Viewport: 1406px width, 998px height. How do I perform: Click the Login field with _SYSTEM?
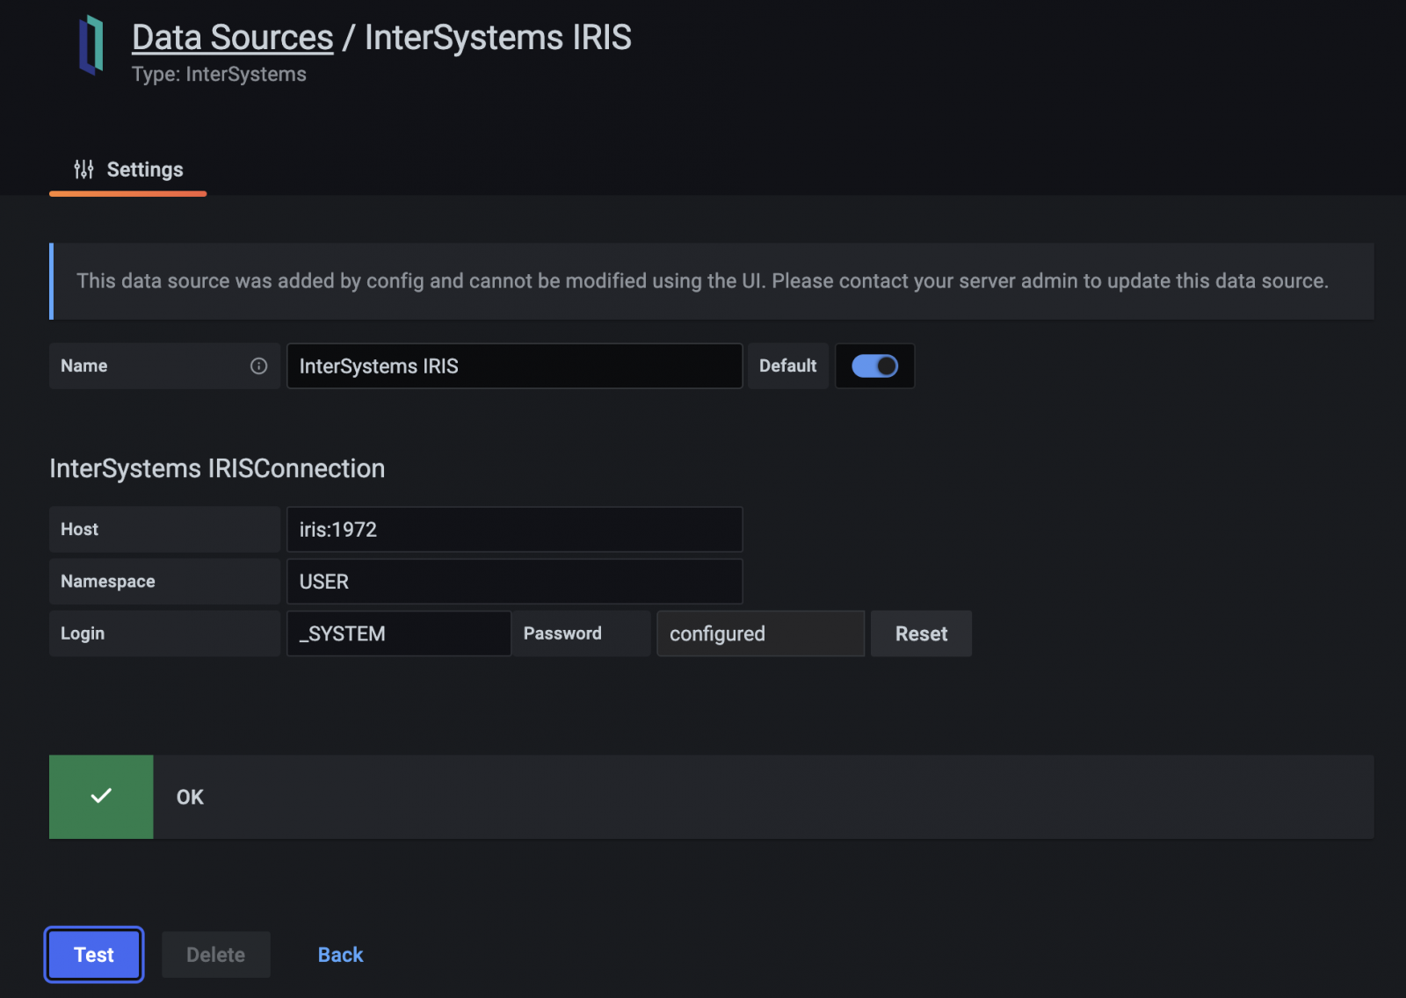pyautogui.click(x=398, y=634)
